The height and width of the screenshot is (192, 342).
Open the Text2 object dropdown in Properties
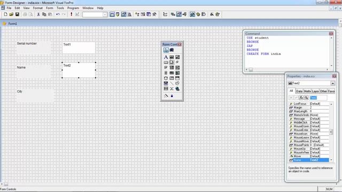(x=332, y=83)
